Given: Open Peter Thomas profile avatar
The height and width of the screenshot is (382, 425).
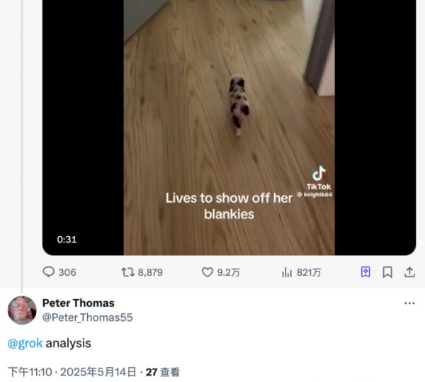Looking at the screenshot, I should 22,310.
